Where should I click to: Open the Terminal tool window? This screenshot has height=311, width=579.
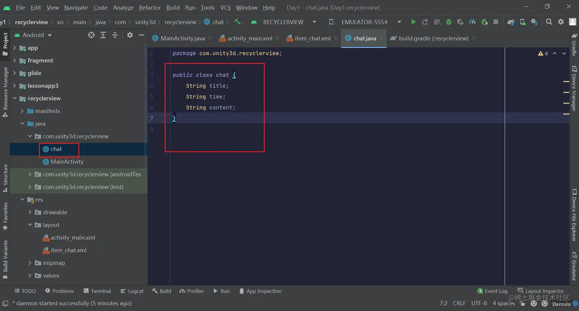(x=97, y=291)
